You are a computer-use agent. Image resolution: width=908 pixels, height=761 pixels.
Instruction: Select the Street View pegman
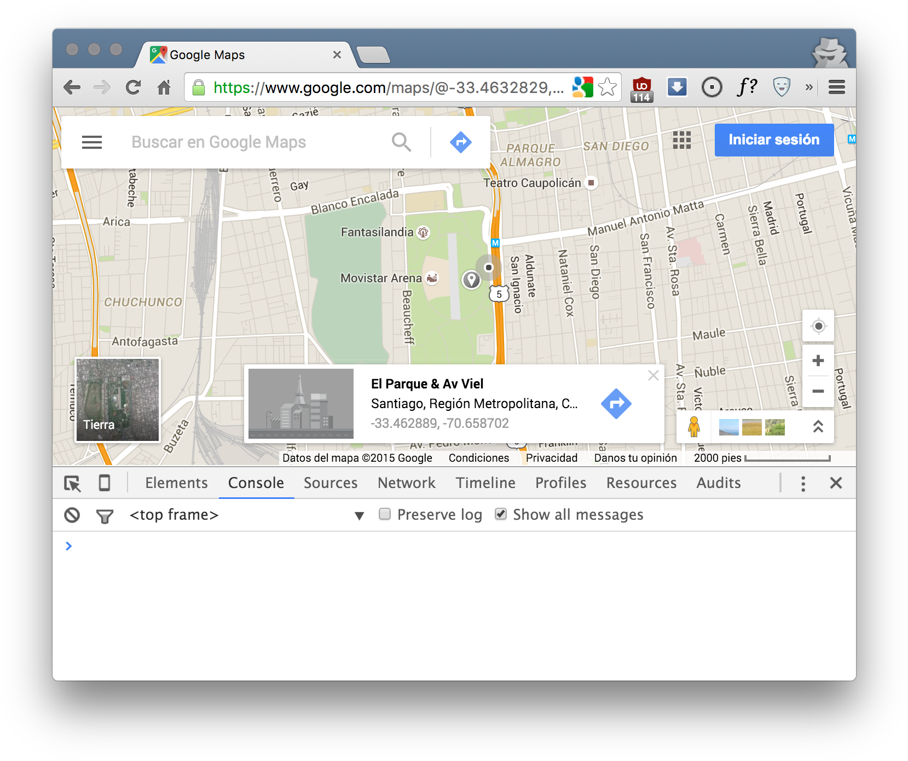coord(694,427)
